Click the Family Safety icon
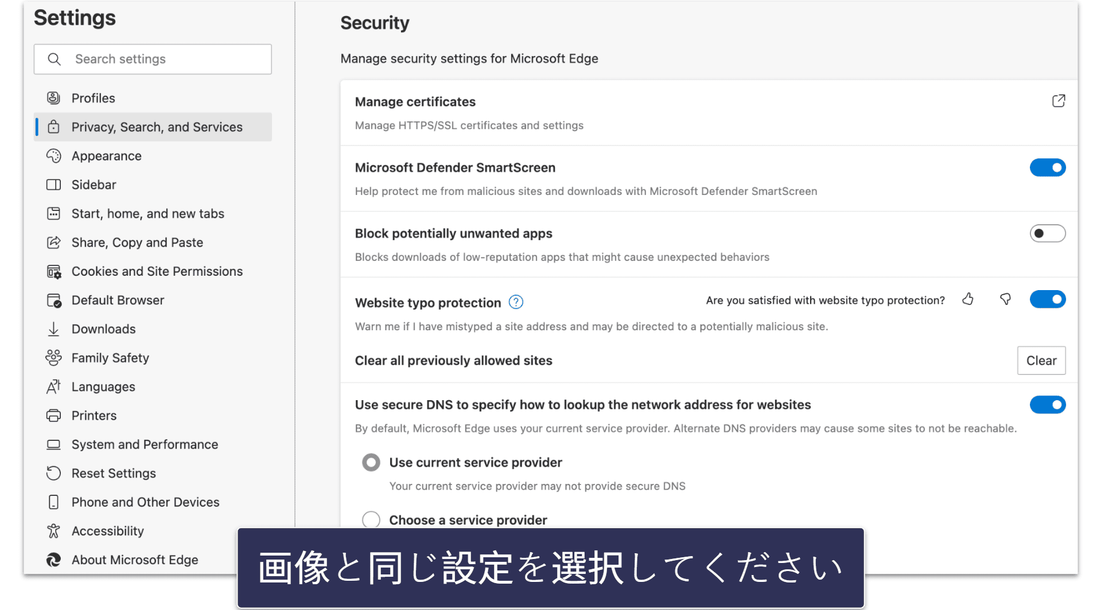 (x=53, y=358)
